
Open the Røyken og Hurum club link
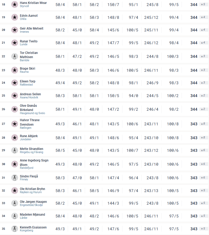31,192
